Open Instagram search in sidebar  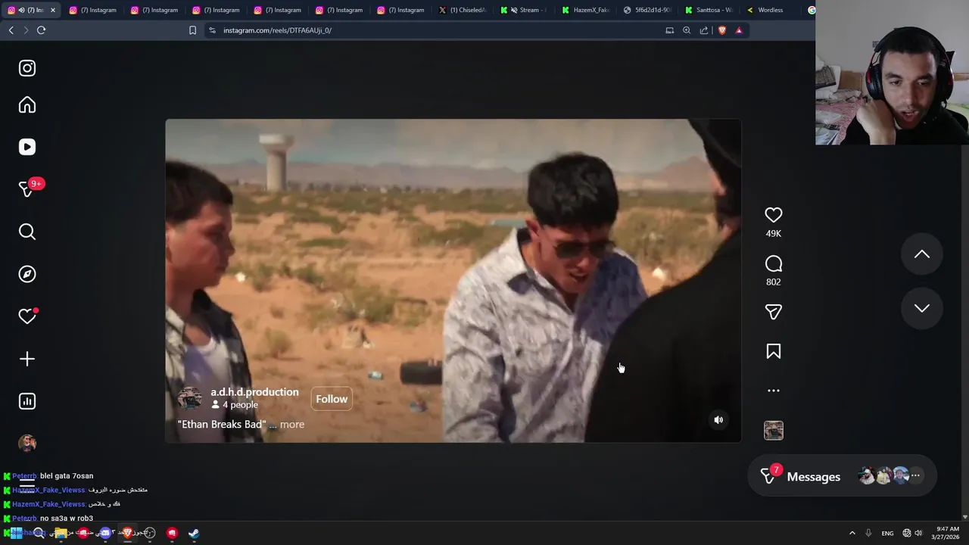click(x=27, y=232)
